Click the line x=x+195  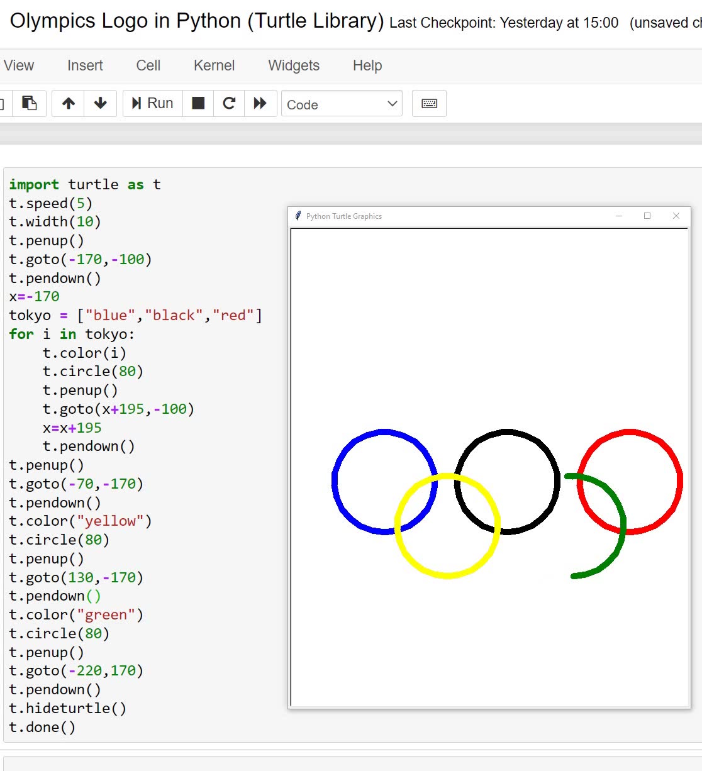point(72,428)
